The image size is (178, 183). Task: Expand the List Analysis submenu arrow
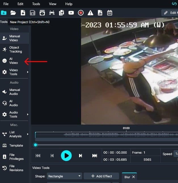click(x=28, y=134)
